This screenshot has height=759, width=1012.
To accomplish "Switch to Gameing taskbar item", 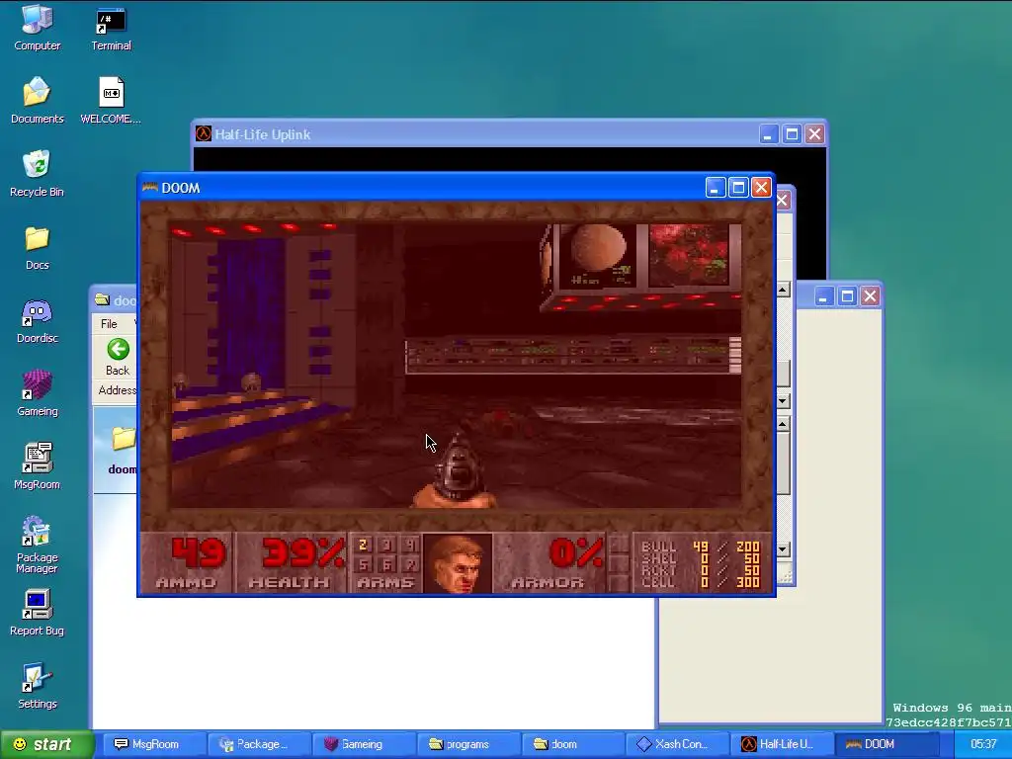I will 364,744.
